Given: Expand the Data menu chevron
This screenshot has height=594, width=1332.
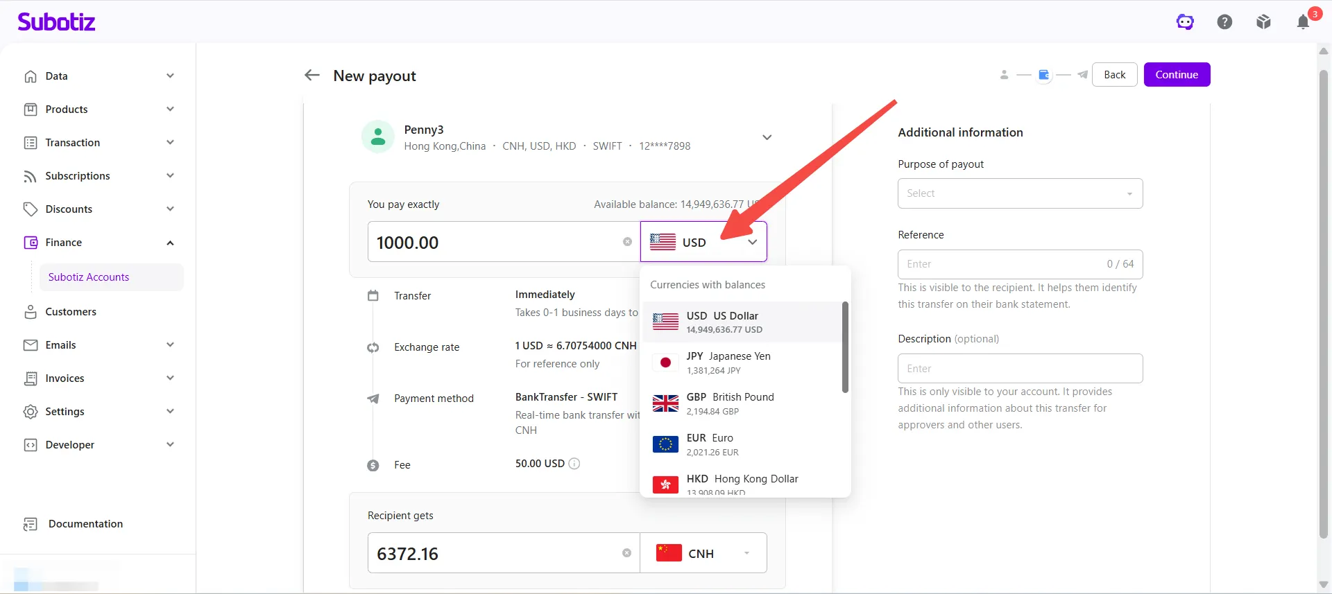Looking at the screenshot, I should (170, 76).
